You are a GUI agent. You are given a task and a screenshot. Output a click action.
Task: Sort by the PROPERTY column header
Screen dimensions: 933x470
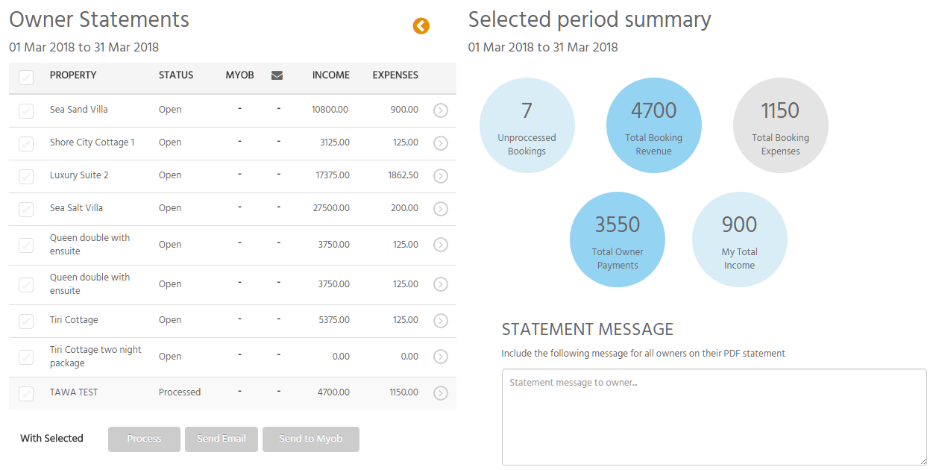click(73, 75)
